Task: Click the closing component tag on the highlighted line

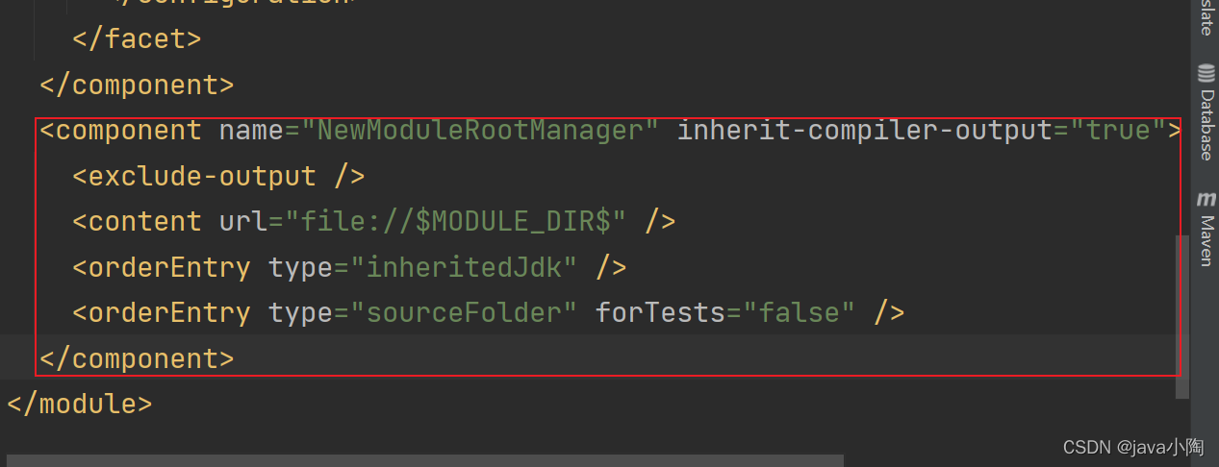Action: pyautogui.click(x=137, y=358)
